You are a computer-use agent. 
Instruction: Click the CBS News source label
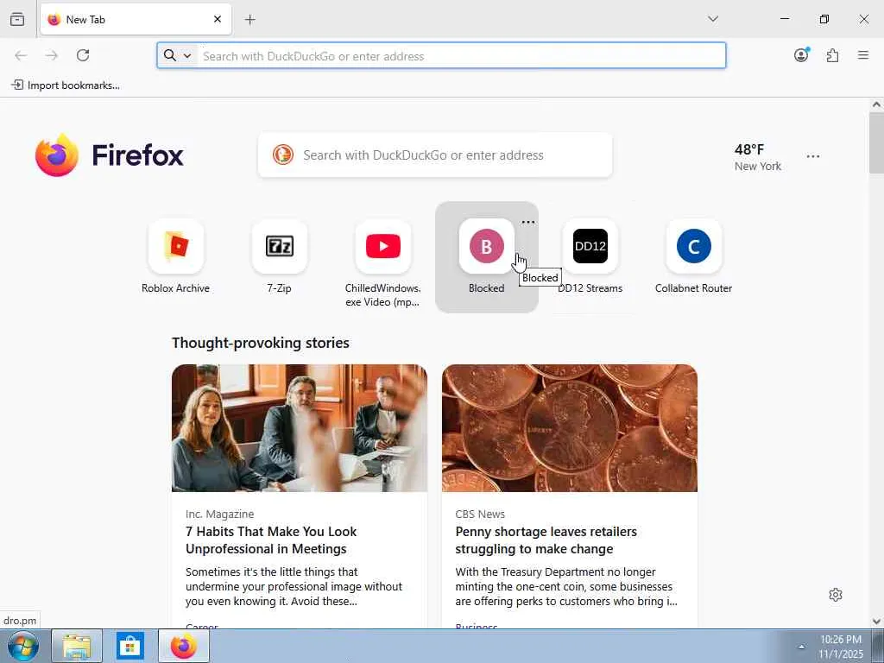coord(480,514)
